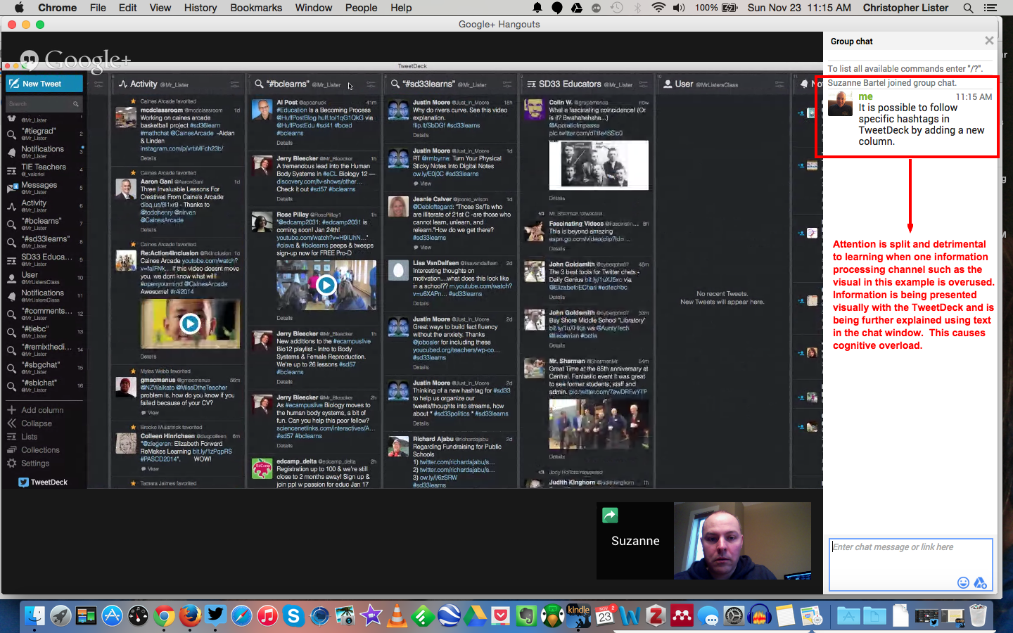Open Messages column from TweetDeck sidebar
Viewport: 1013px width, 633px height.
(45, 187)
